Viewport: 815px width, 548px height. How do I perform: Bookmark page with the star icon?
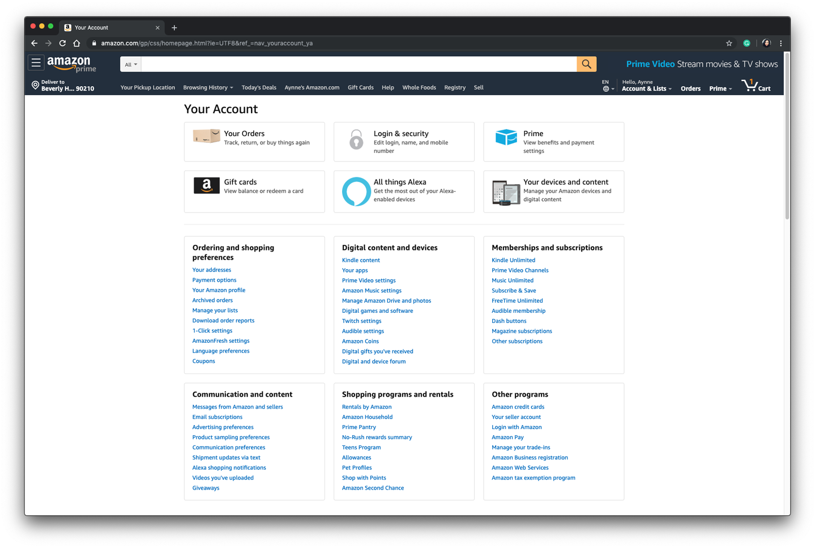[729, 43]
